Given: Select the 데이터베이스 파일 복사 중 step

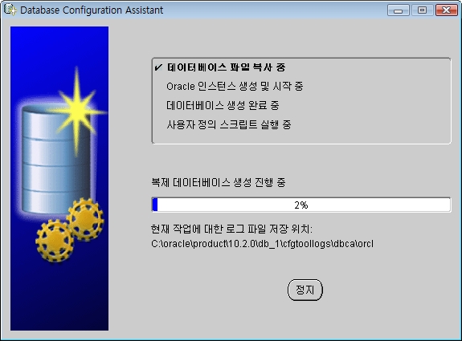Looking at the screenshot, I should click(226, 67).
